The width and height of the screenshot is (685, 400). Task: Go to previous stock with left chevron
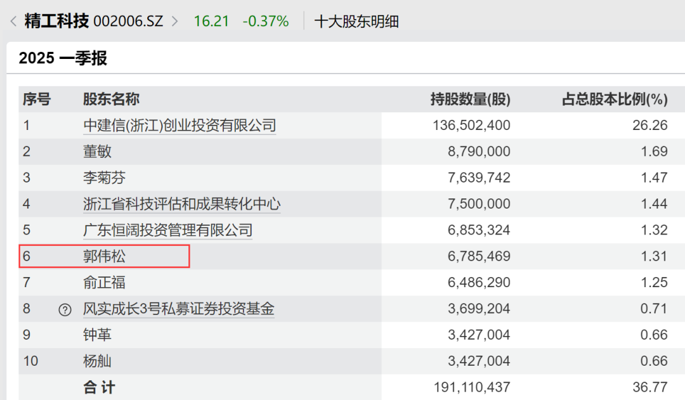pos(13,21)
